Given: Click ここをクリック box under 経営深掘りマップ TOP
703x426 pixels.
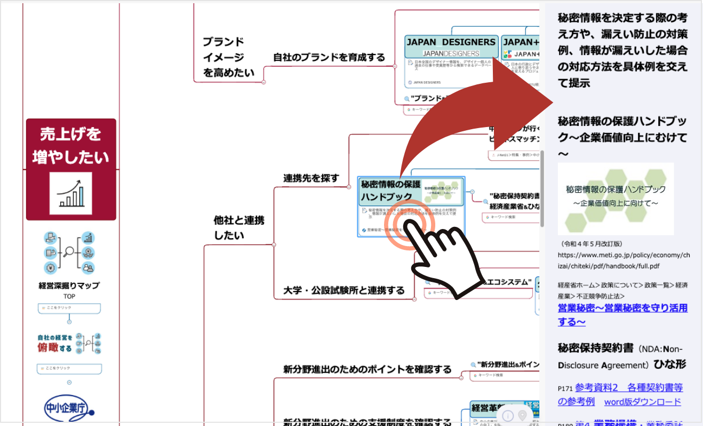Looking at the screenshot, I should coord(69,309).
